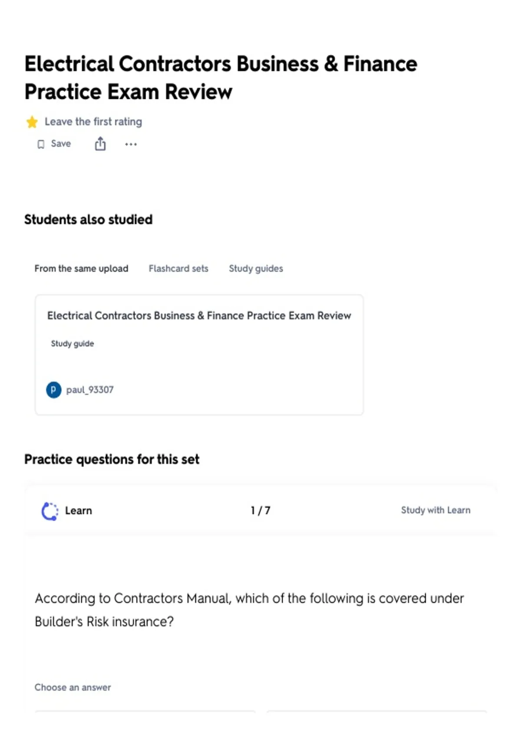The width and height of the screenshot is (521, 739).
Task: Open the three-dots more options menu
Action: tap(131, 144)
